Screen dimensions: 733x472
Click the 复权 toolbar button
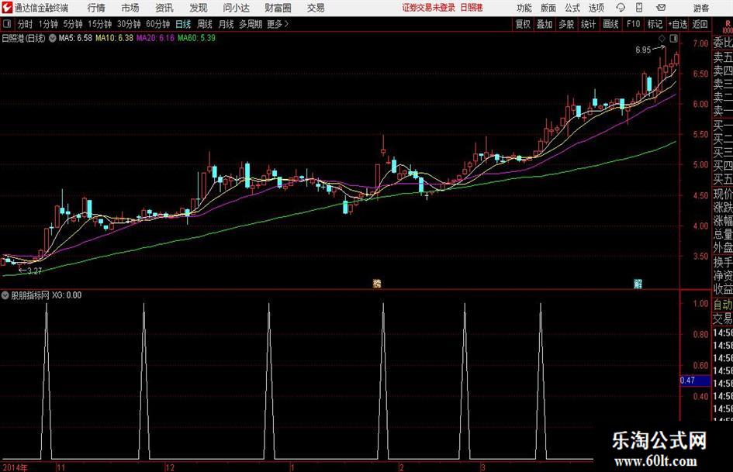click(523, 24)
